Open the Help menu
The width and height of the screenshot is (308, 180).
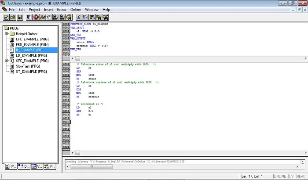click(106, 10)
